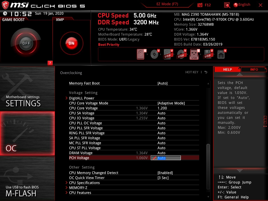Open the SETTINGS motherboard section
Viewport: 268px width, 201px height.
[27, 88]
